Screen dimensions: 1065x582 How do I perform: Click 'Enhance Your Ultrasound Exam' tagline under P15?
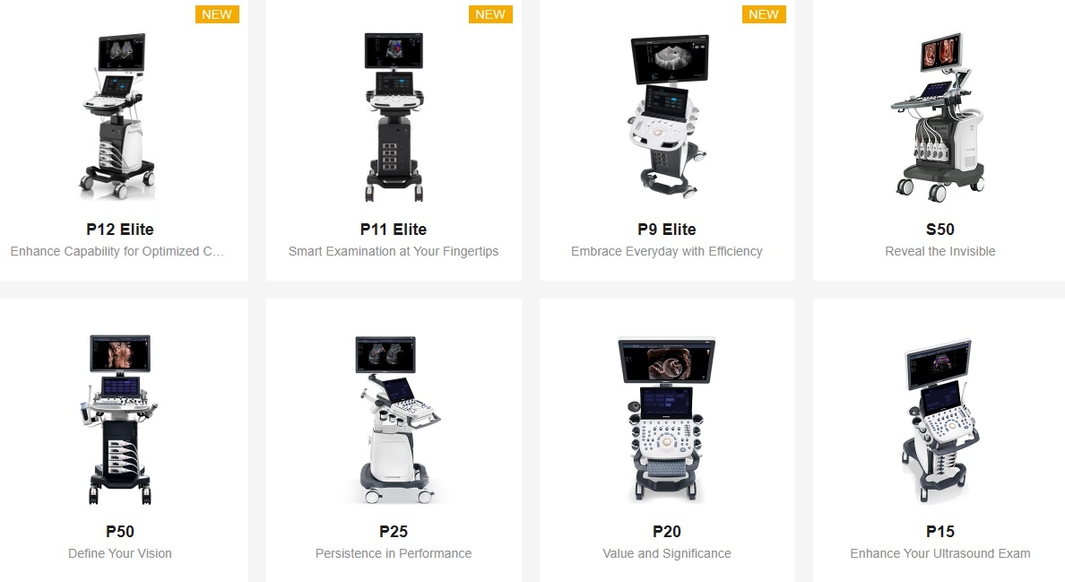[x=940, y=553]
